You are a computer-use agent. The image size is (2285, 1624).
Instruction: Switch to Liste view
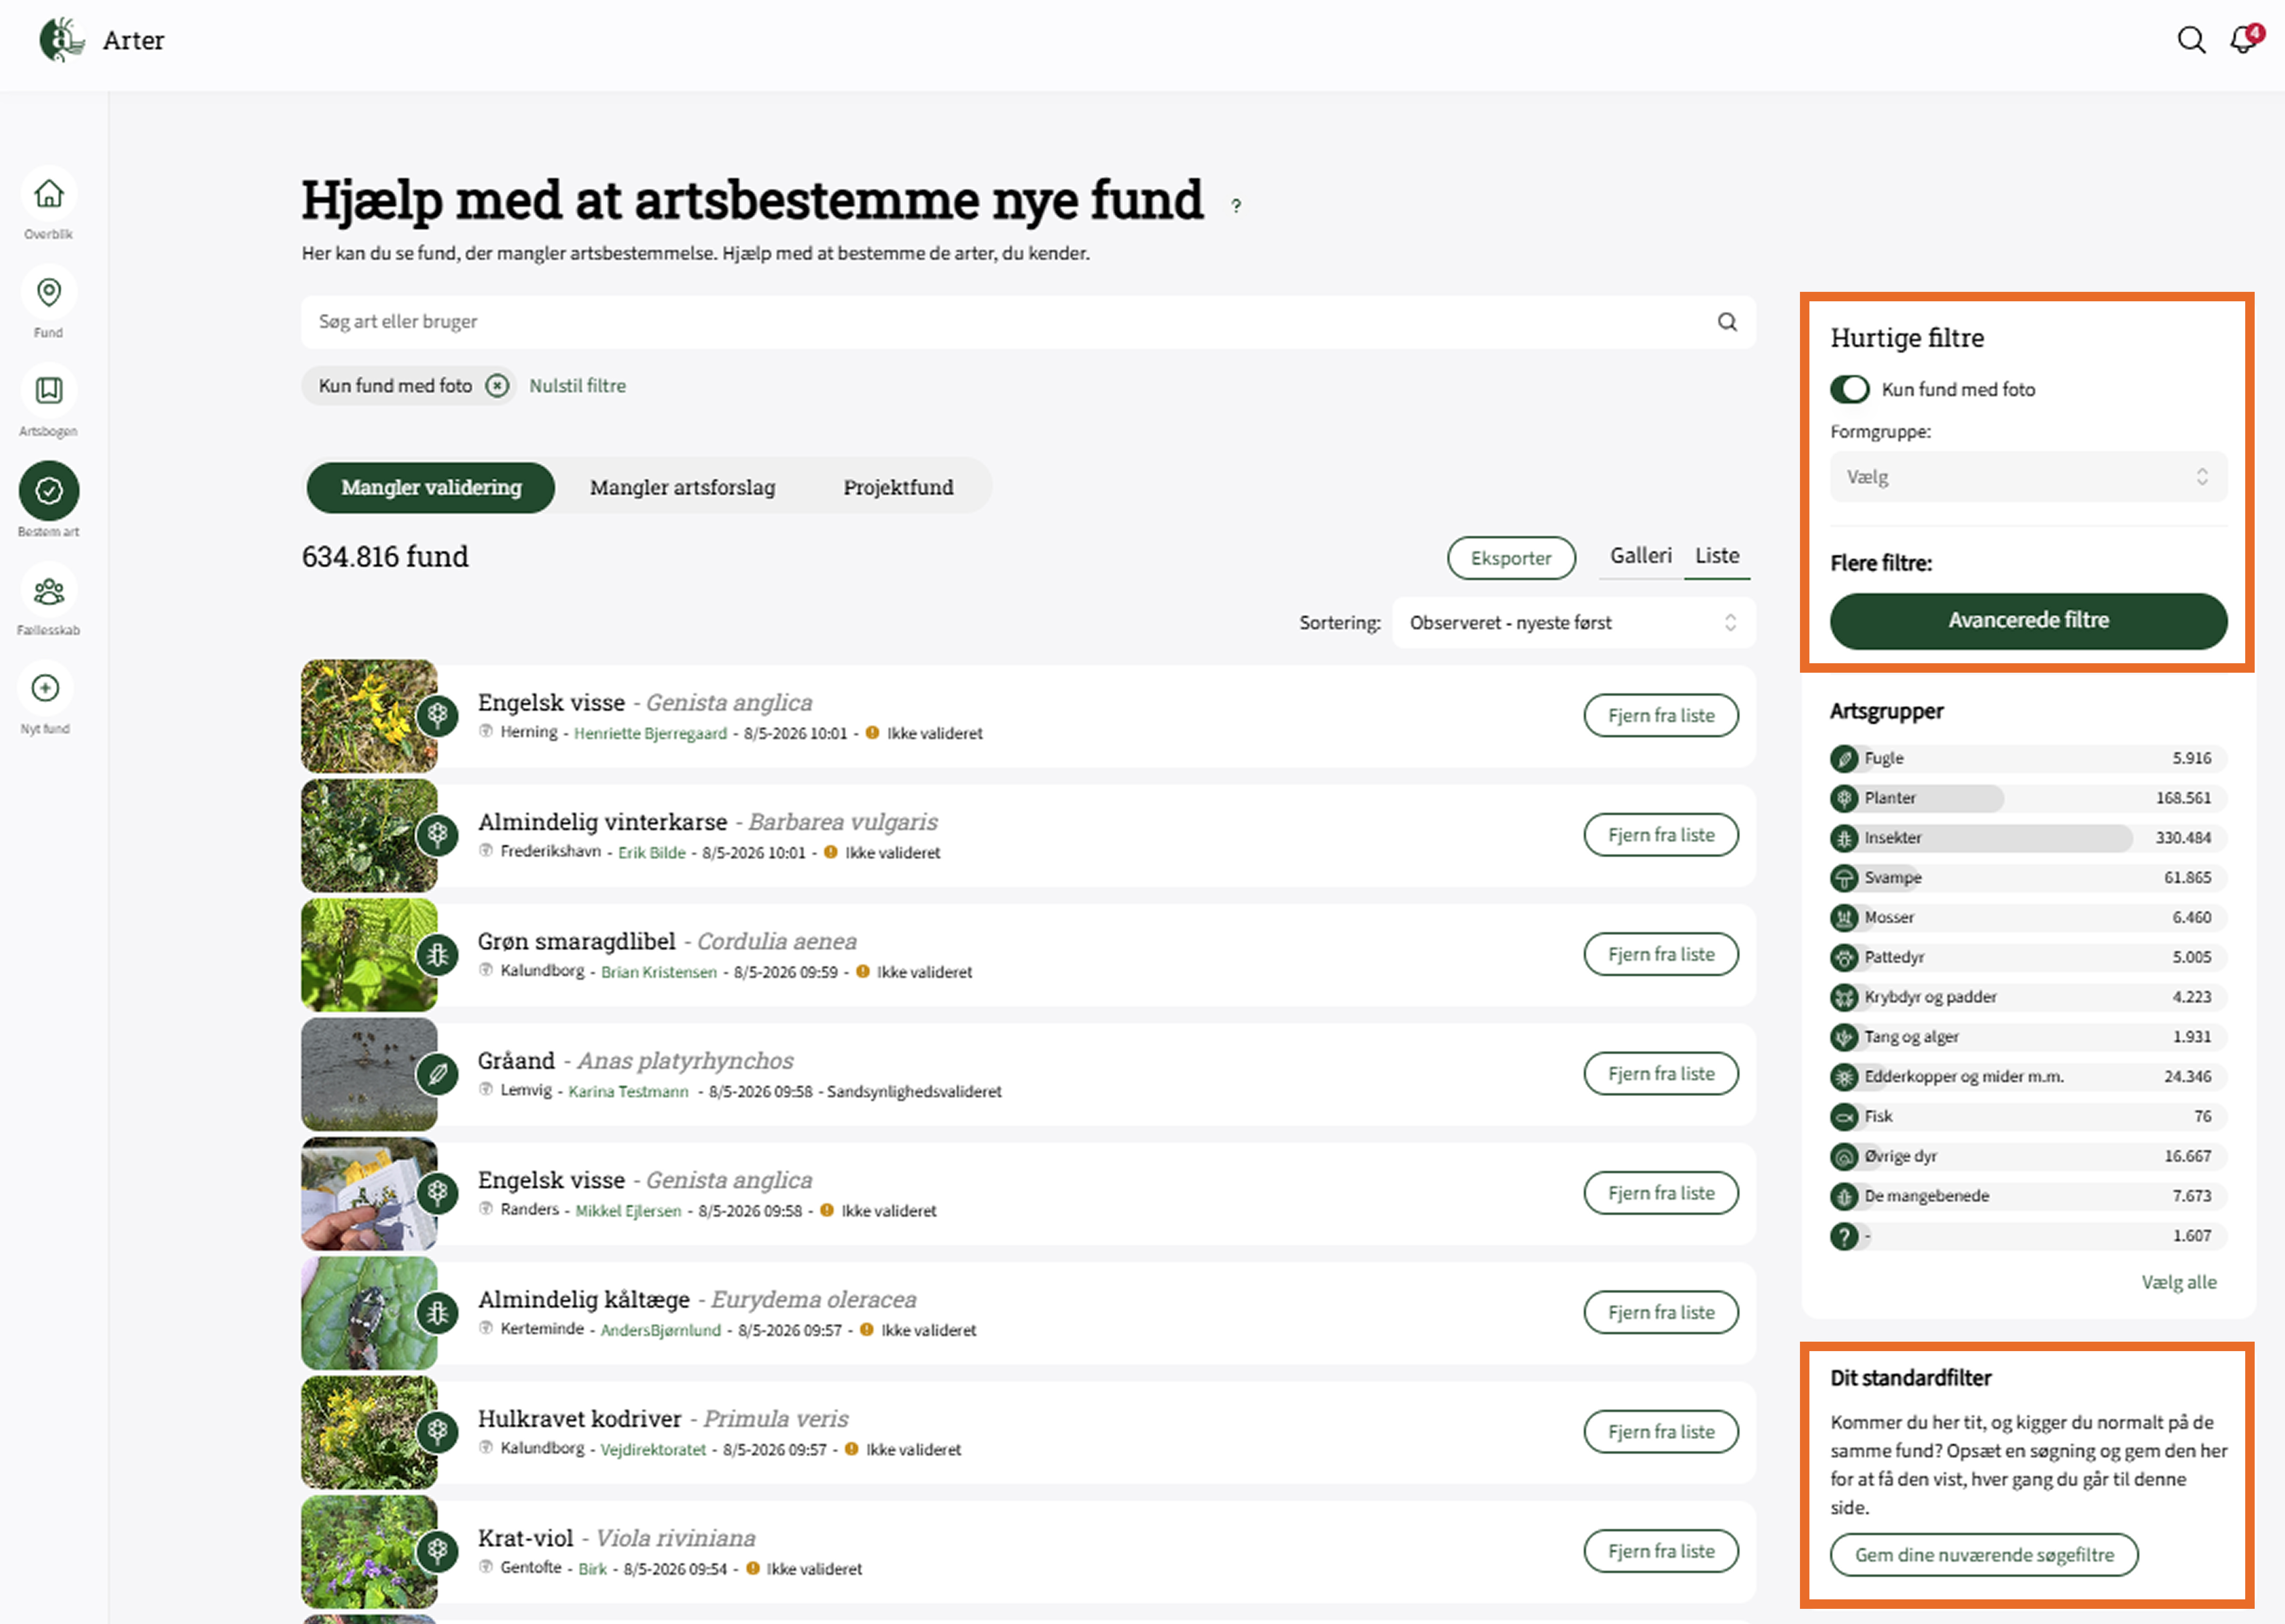click(1717, 556)
